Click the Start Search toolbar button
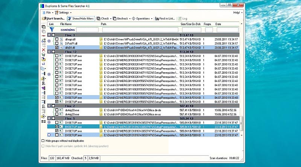Screen dimensions: 301x167 53,18
